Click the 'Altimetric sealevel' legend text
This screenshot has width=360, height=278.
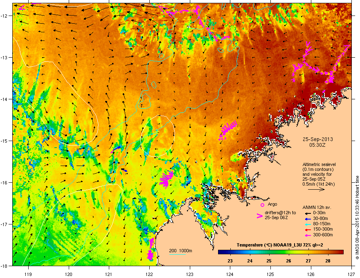(319, 164)
